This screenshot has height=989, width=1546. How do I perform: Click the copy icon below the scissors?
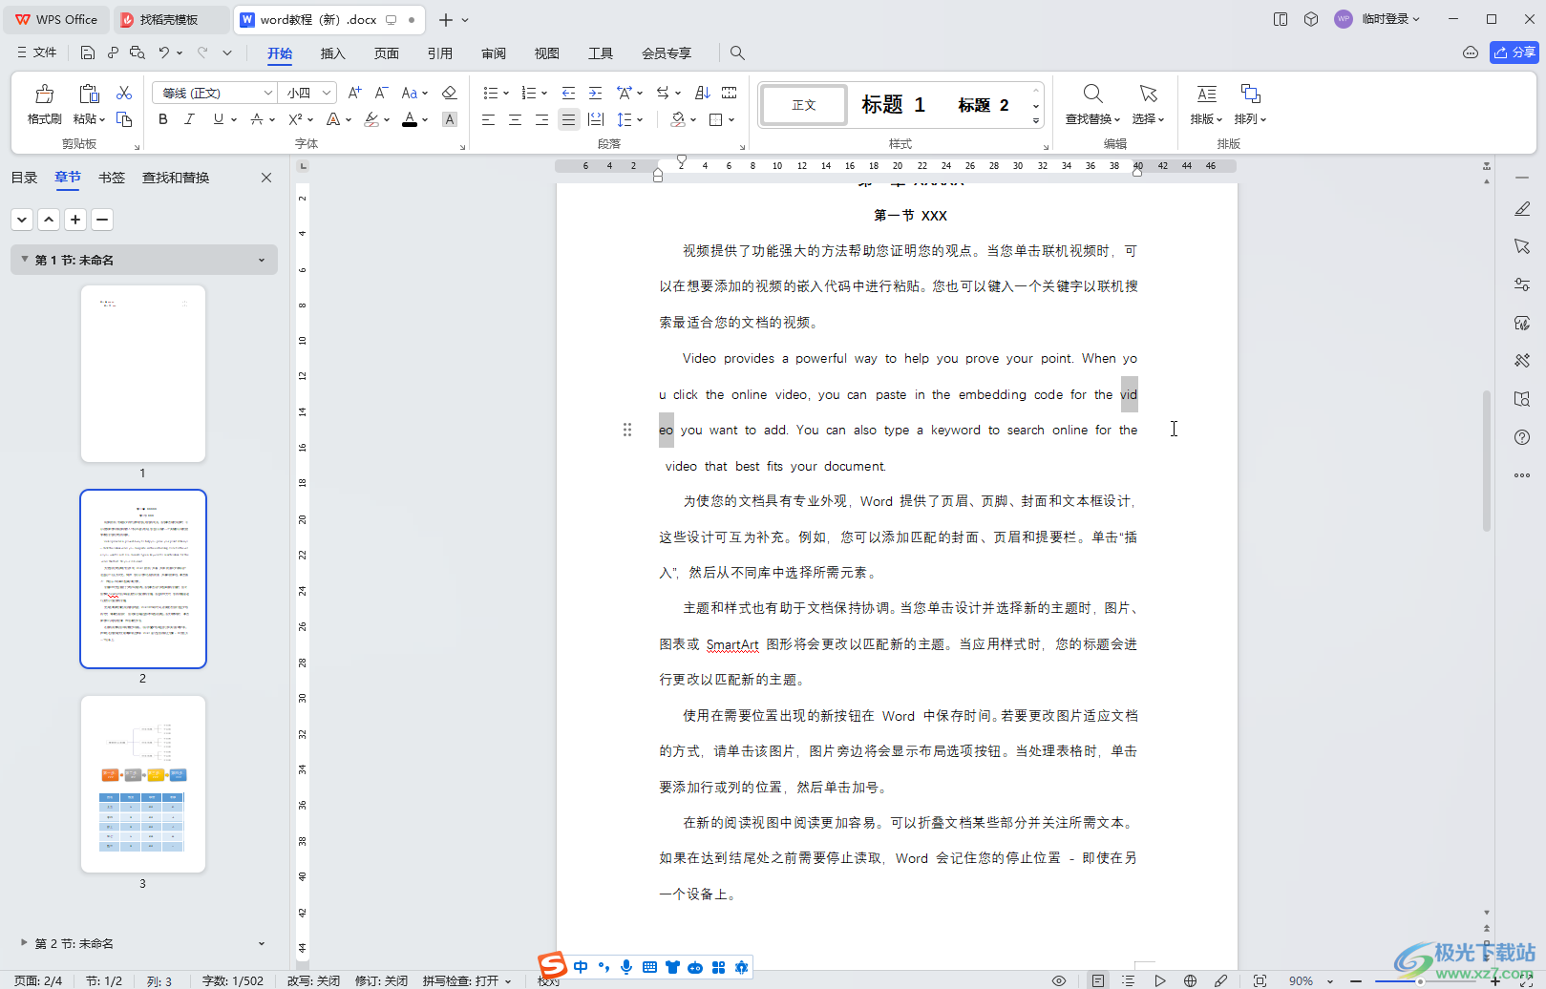(x=124, y=119)
